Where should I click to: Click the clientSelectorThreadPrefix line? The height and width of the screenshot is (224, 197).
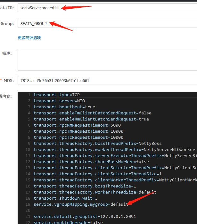pos(115,168)
